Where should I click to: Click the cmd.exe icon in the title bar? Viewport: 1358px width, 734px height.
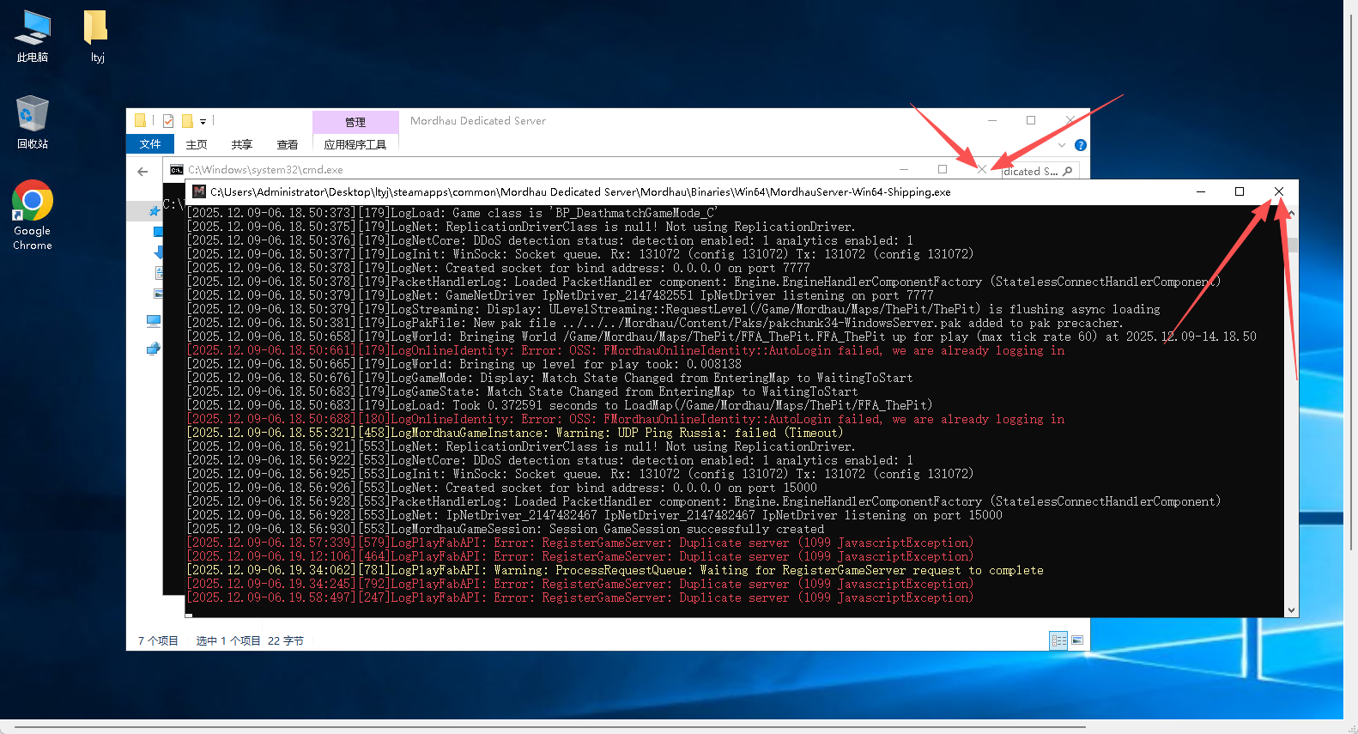[177, 170]
